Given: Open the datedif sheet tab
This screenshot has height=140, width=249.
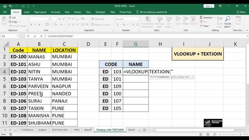Looking at the screenshot, I should click(x=88, y=130).
